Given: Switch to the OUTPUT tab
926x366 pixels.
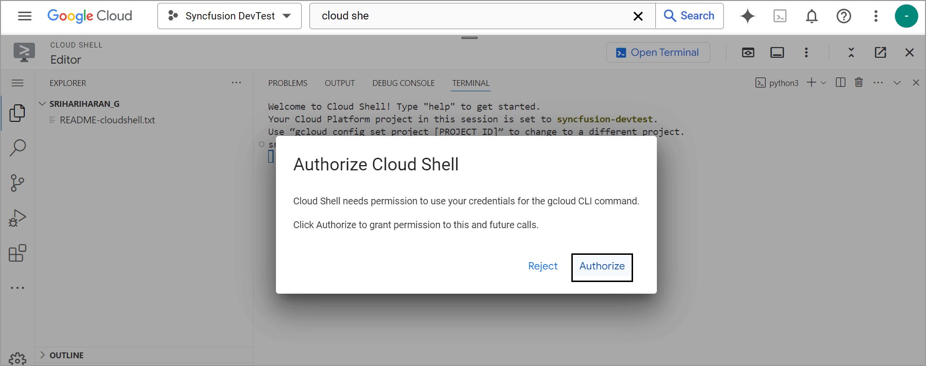Looking at the screenshot, I should click(340, 83).
